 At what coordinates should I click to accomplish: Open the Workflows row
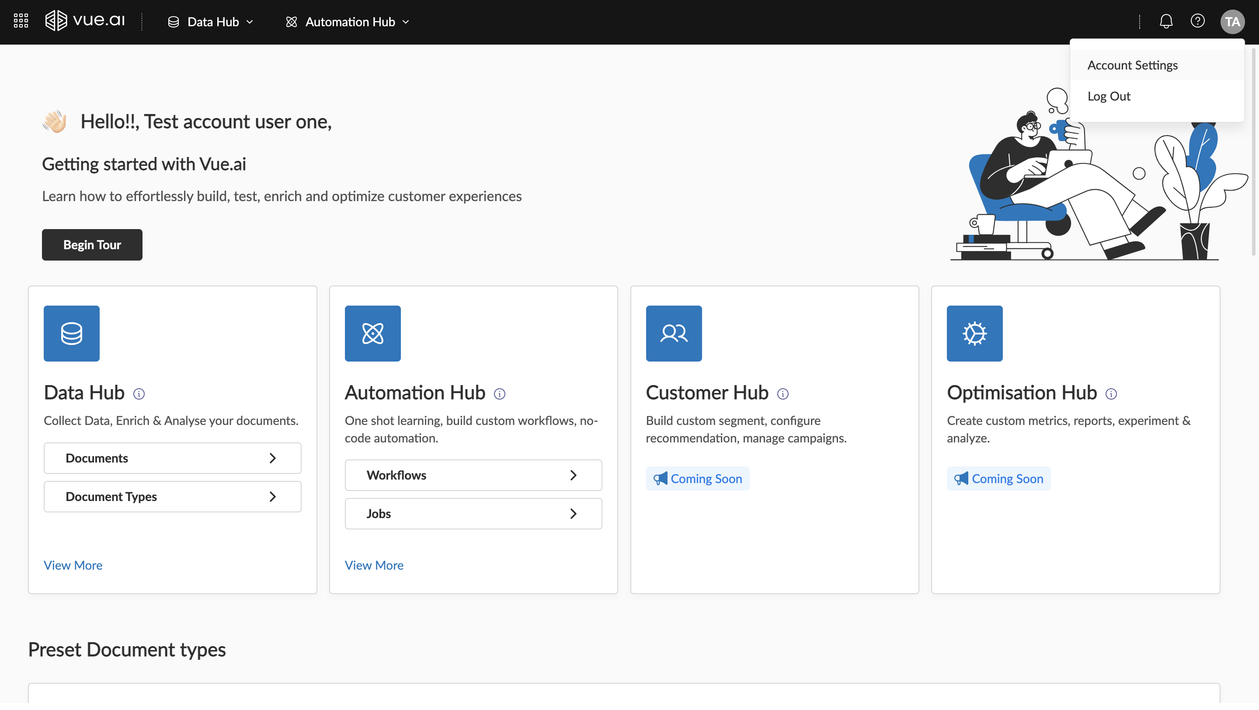click(473, 475)
